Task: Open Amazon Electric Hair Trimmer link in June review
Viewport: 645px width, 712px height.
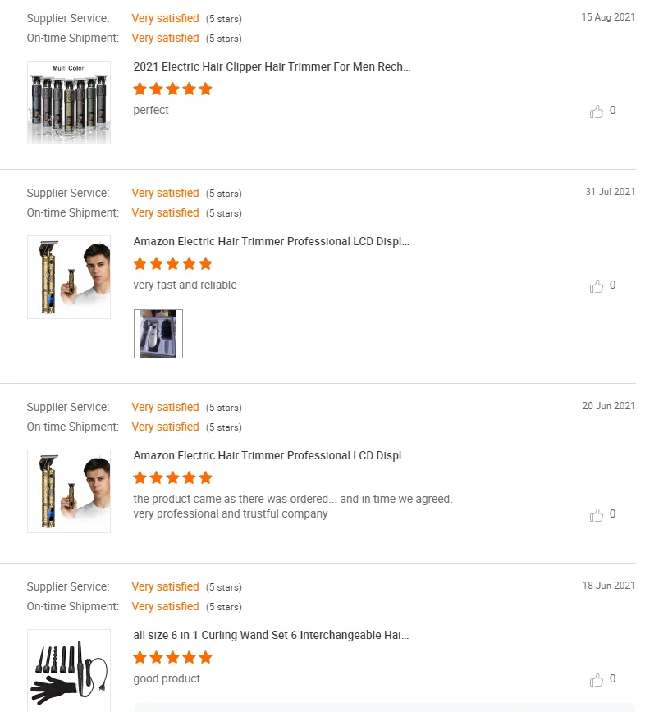Action: tap(271, 455)
